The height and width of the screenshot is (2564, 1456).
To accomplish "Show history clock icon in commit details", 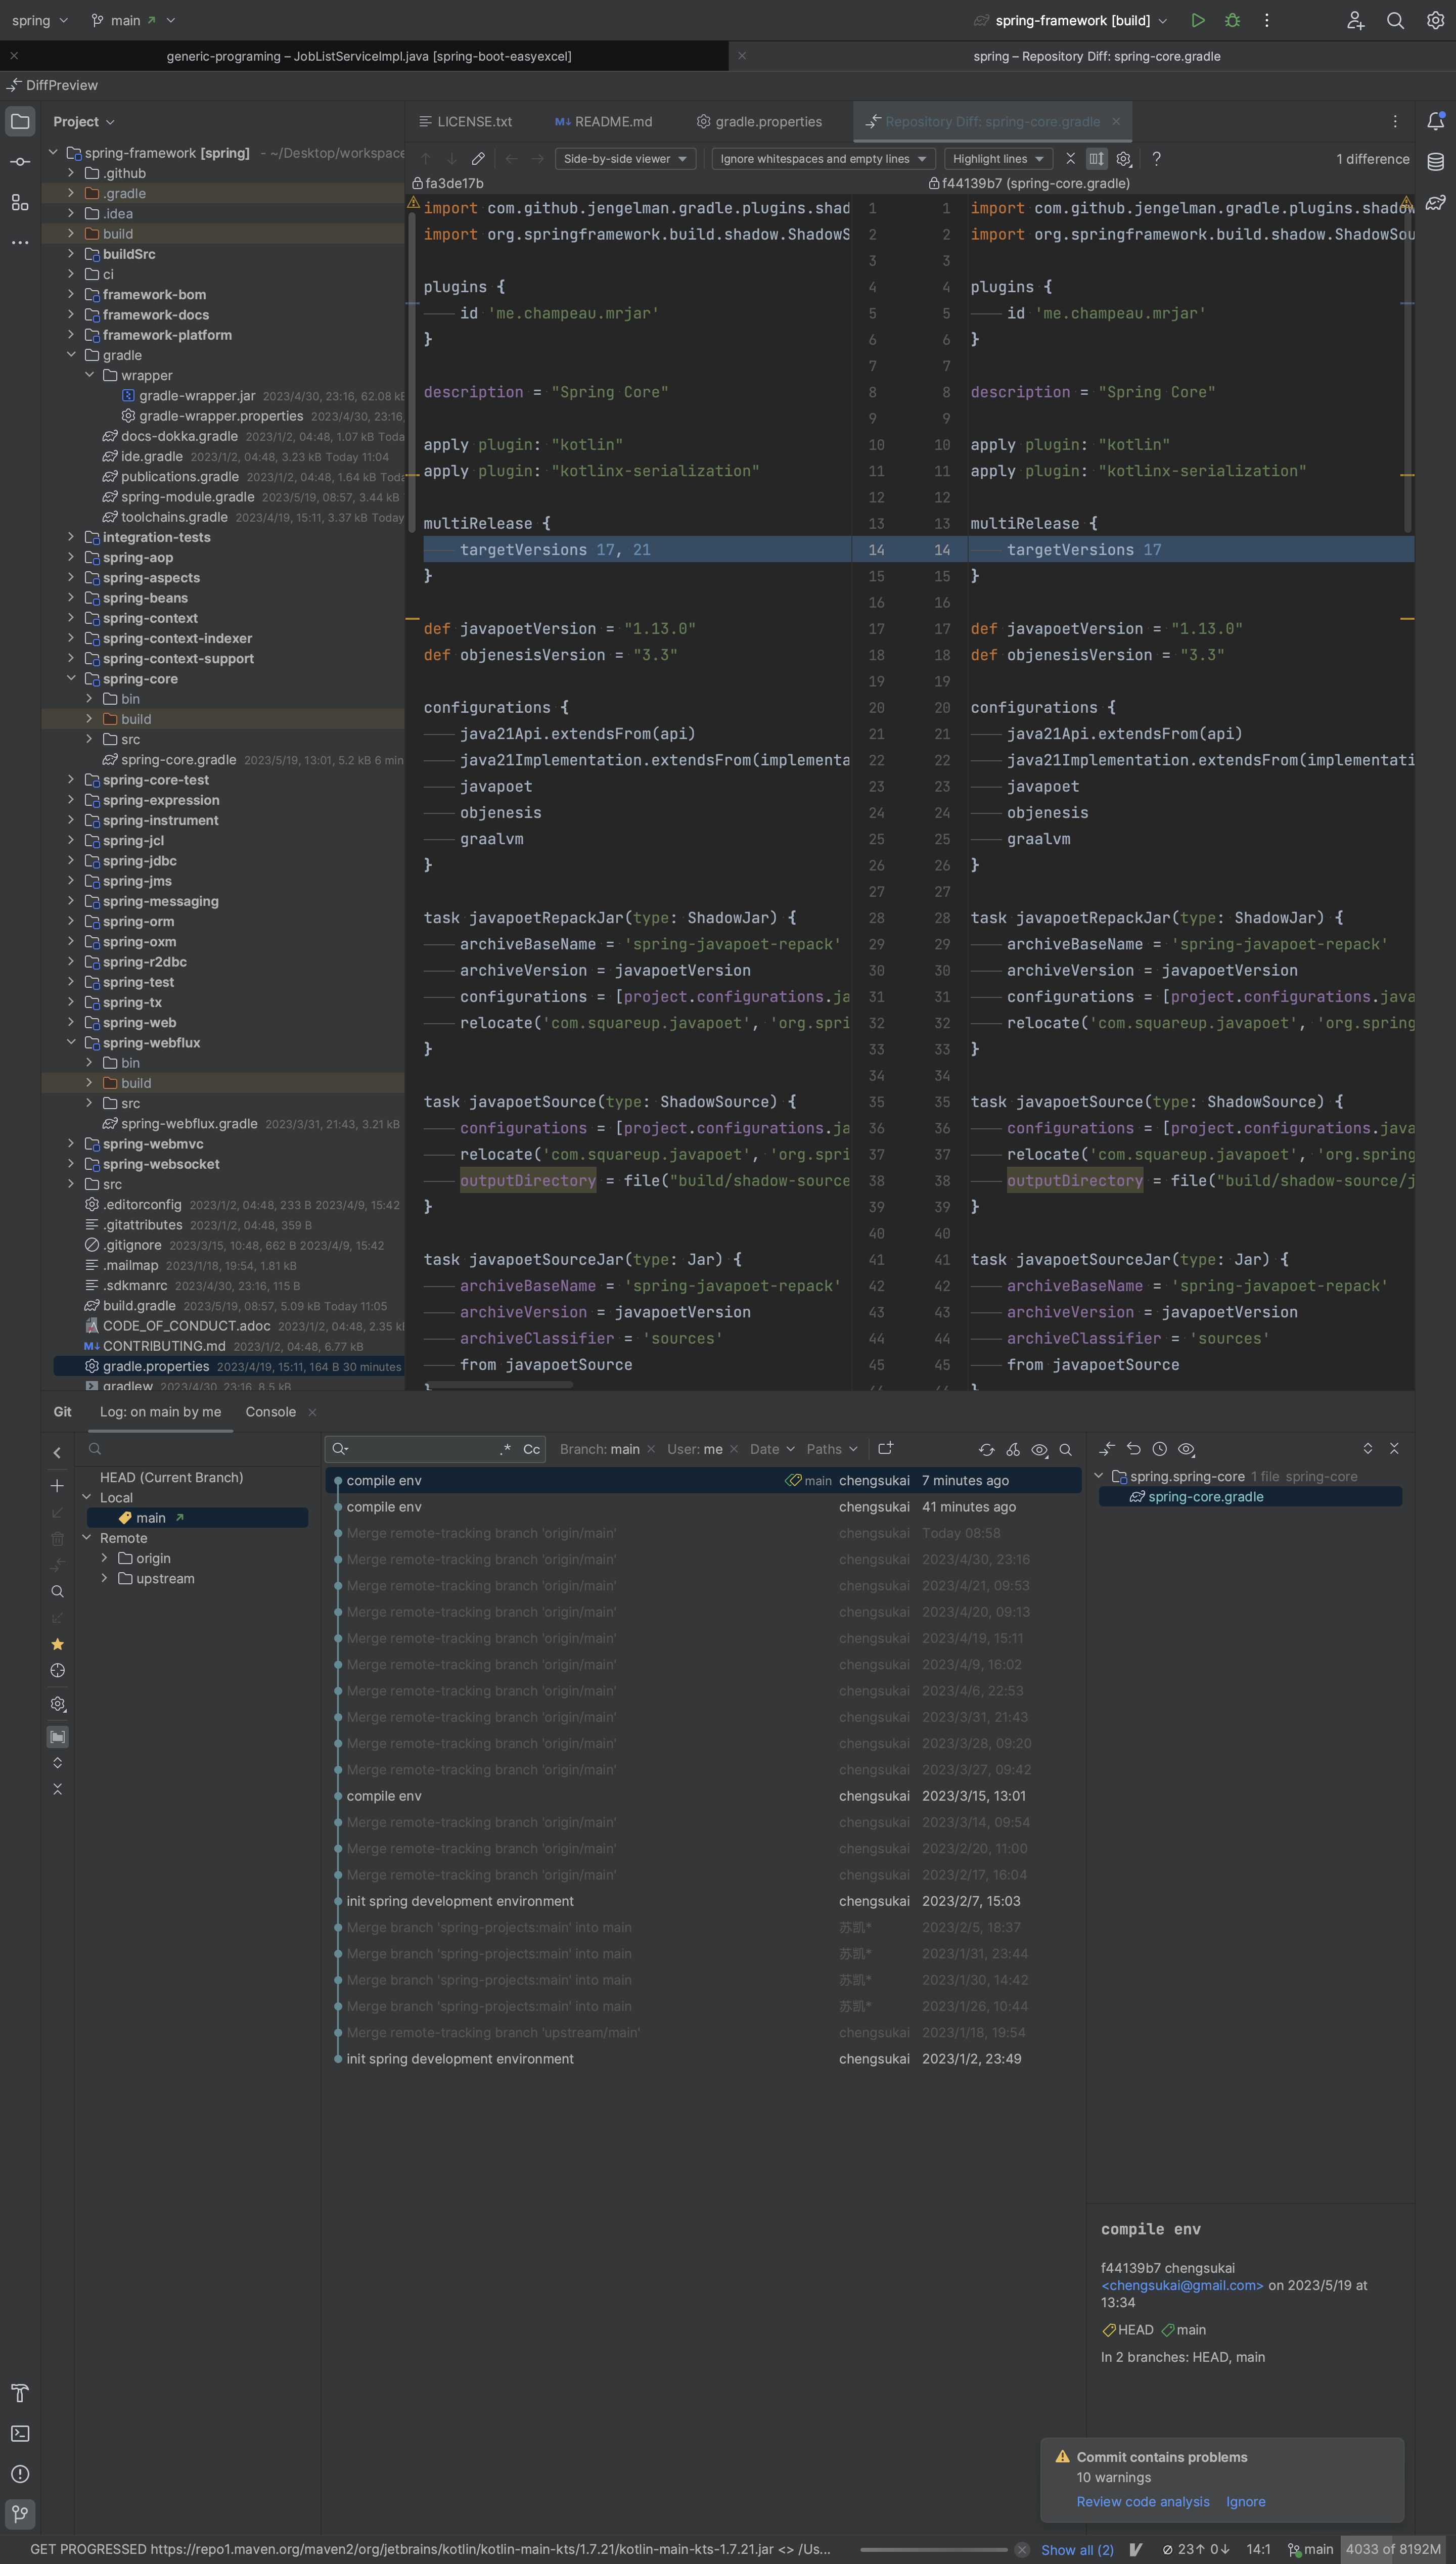I will tap(1159, 1449).
